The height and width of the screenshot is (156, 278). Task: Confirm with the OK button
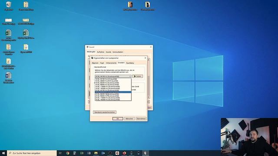pos(118,118)
